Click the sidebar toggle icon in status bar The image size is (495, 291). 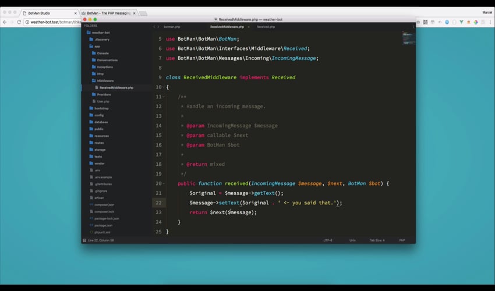click(x=84, y=240)
